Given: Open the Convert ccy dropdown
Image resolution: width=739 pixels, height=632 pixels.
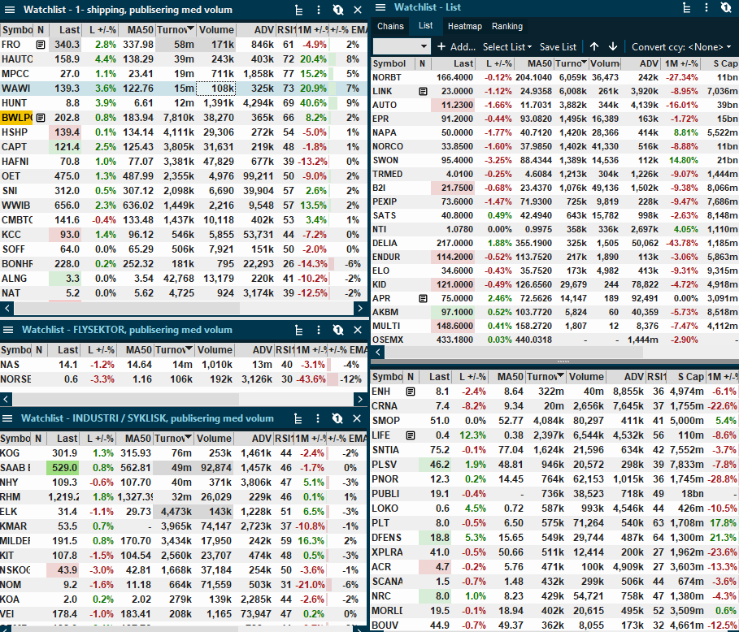Looking at the screenshot, I should [x=681, y=46].
